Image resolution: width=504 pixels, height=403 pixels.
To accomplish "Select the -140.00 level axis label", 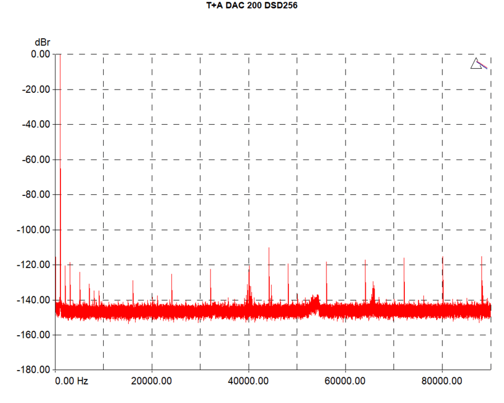I will click(35, 300).
